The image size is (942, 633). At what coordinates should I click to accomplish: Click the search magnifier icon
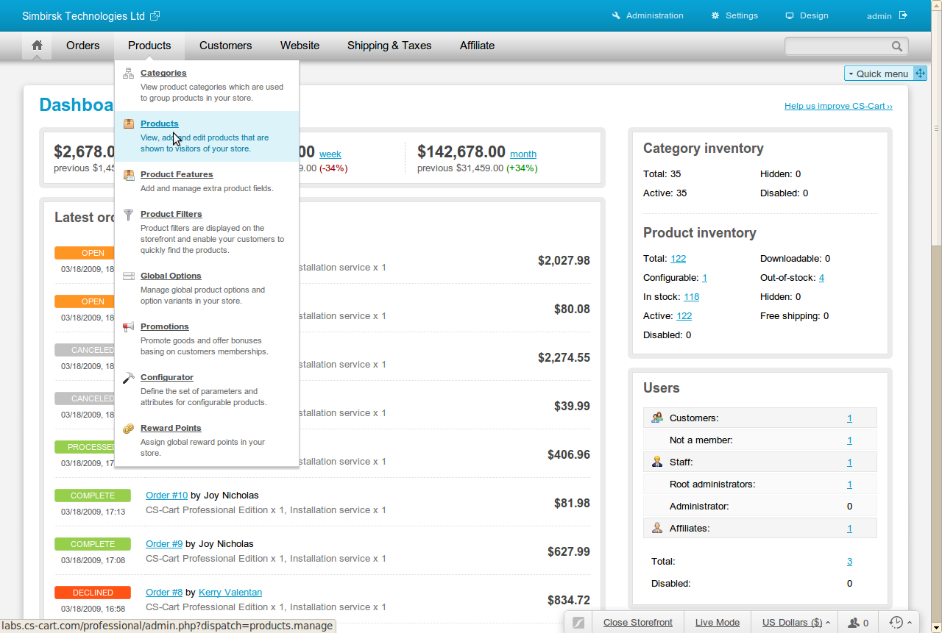tap(897, 46)
